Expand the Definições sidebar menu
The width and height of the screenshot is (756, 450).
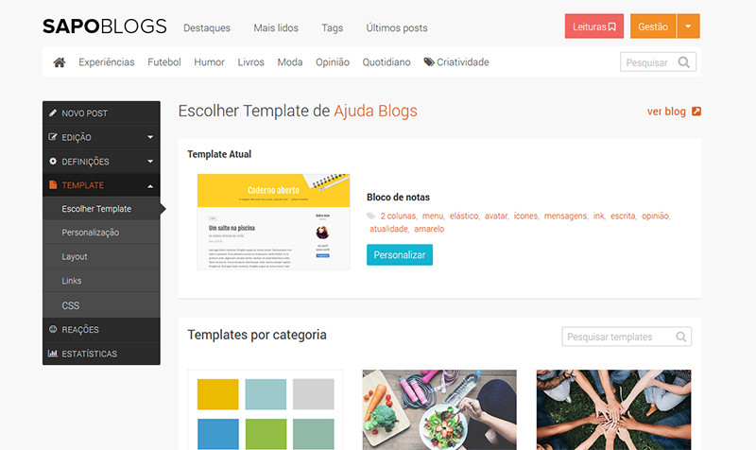point(149,162)
